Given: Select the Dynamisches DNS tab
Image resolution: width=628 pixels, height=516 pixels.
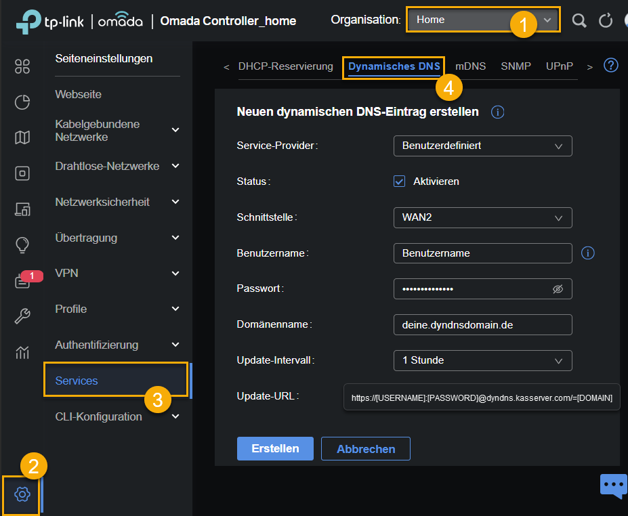Looking at the screenshot, I should tap(394, 66).
